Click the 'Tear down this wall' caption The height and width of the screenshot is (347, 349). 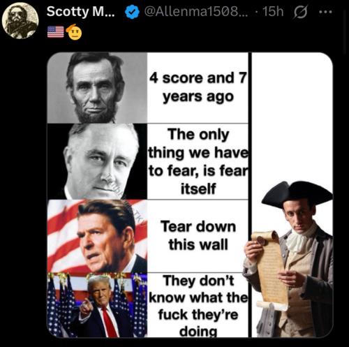tap(198, 236)
